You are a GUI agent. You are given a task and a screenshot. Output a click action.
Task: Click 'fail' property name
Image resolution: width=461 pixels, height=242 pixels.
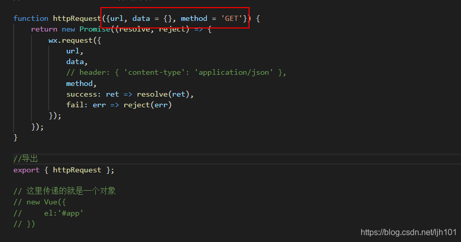[75, 105]
